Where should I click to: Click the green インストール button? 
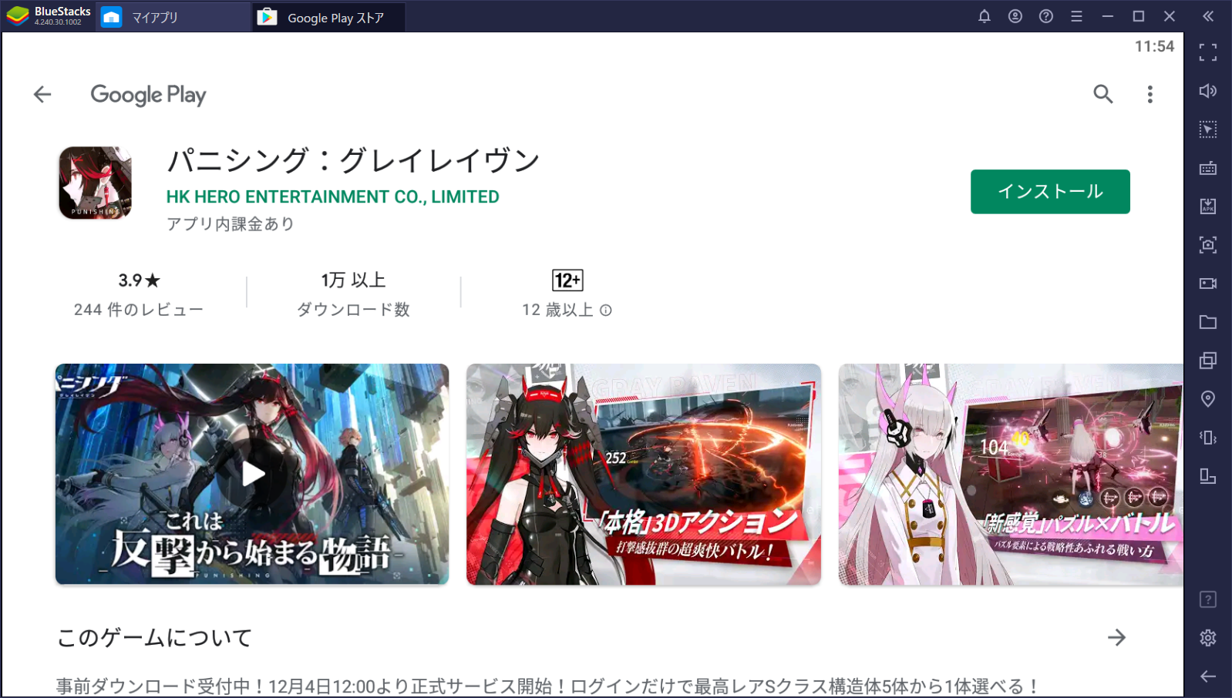tap(1050, 191)
